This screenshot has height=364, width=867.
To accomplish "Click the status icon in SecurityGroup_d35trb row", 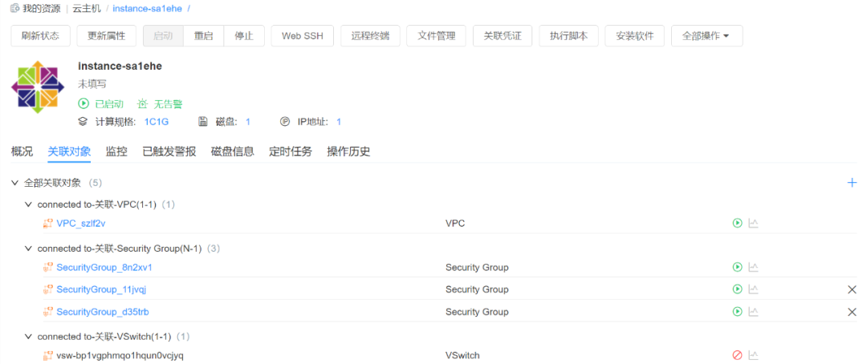I will [737, 312].
